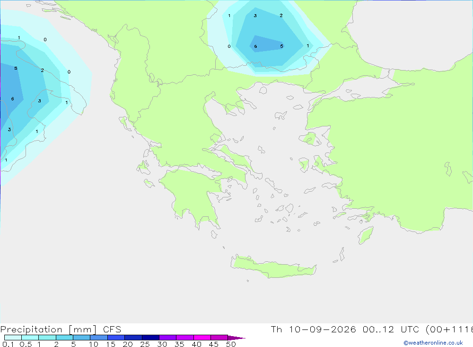This screenshot has height=347, width=473.
Task: Select the 40–45 mm legend color swatch
Action: click(x=202, y=338)
